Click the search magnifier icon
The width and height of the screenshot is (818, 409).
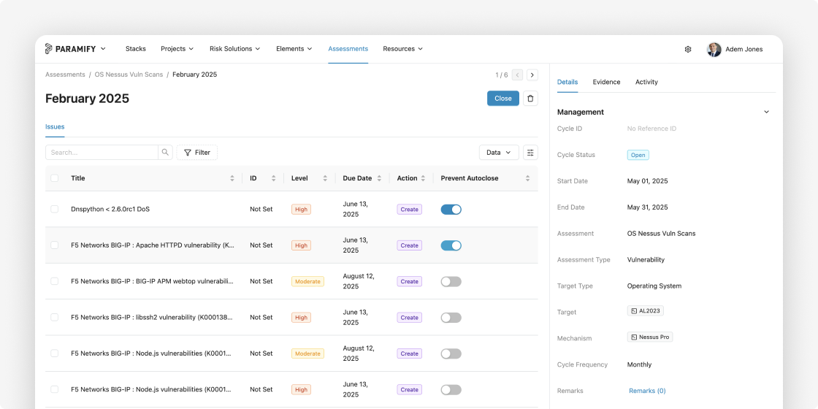pyautogui.click(x=165, y=153)
